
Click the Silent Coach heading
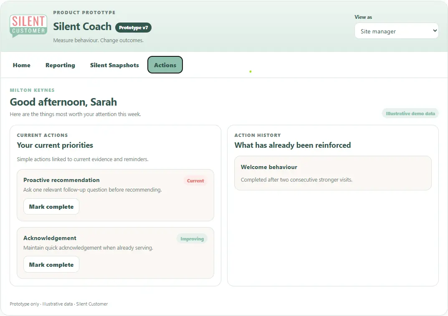82,27
